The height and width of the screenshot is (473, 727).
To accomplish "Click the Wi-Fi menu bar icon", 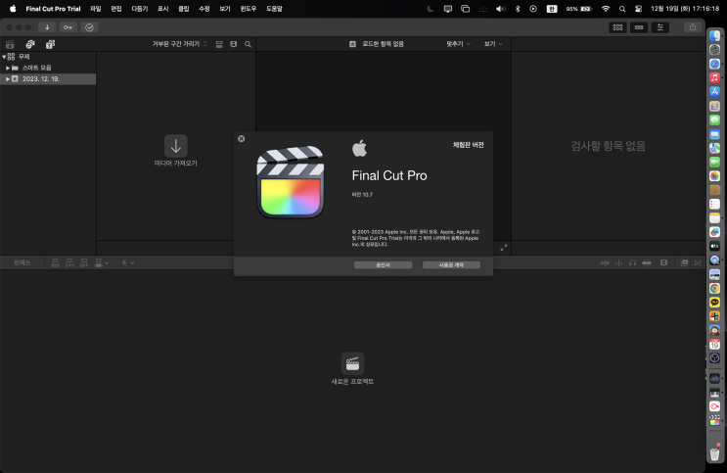I will tap(606, 9).
